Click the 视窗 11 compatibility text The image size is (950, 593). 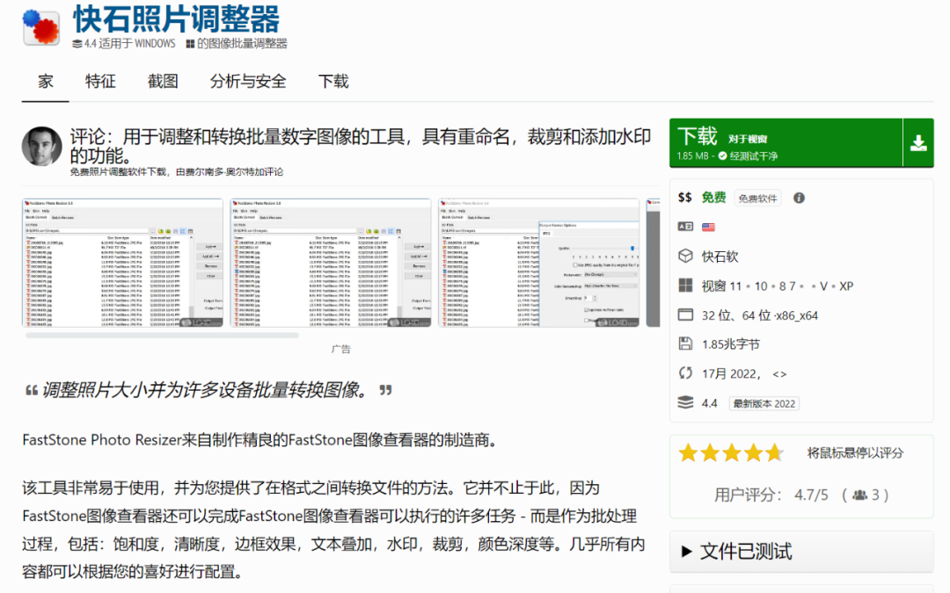click(721, 286)
